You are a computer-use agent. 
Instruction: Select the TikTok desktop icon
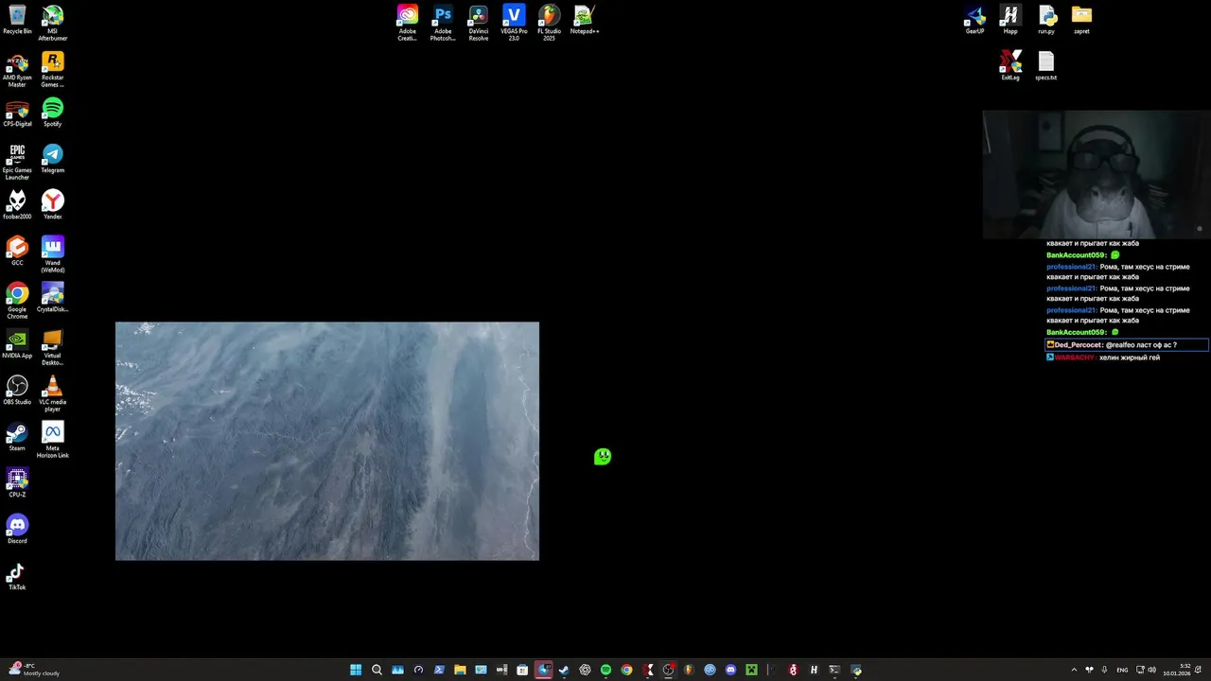17,576
